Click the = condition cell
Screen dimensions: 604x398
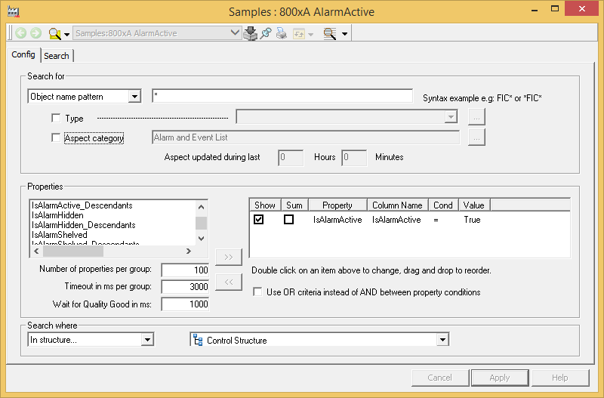(436, 220)
